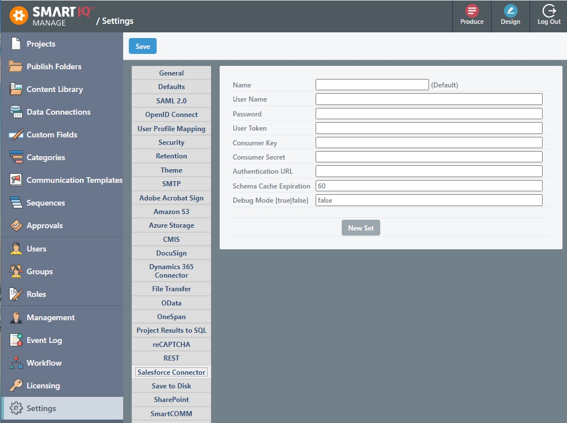Click the Projects document icon

click(x=16, y=43)
